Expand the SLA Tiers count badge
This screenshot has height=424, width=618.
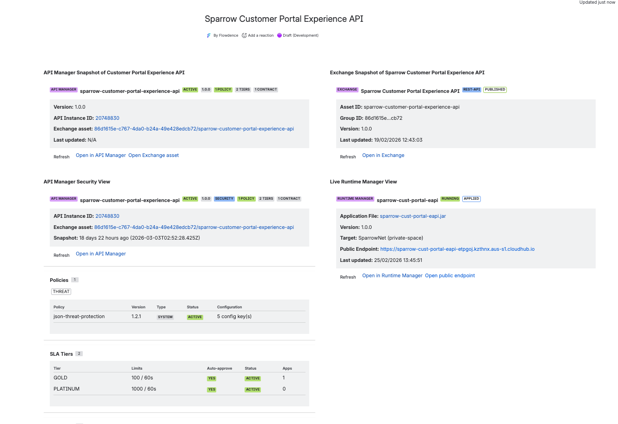(79, 353)
